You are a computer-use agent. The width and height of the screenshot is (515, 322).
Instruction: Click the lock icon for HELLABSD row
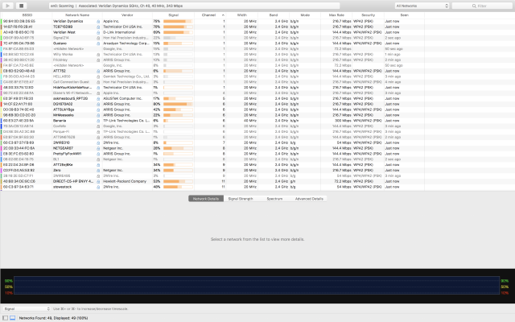click(98, 76)
